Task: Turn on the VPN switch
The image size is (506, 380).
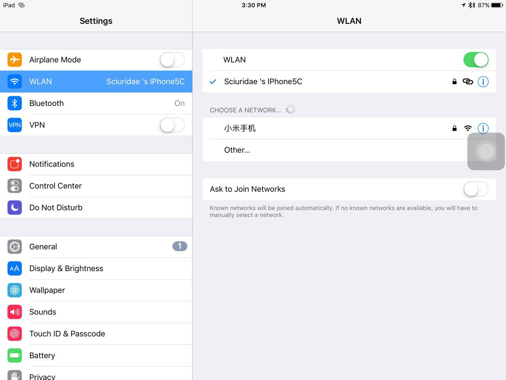Action: click(172, 125)
